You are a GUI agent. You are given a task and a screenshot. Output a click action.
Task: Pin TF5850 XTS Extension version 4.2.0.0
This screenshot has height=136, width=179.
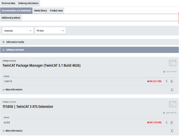167,123
